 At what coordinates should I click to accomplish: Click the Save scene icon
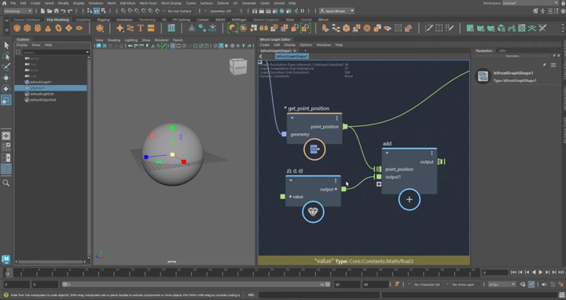coord(57,11)
